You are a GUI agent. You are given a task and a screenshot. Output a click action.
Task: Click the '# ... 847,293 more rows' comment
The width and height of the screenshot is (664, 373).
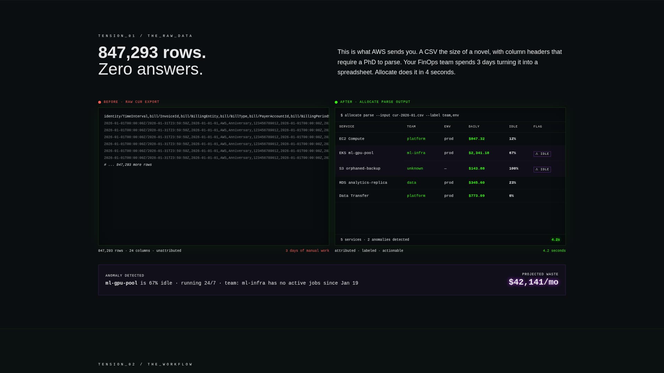128,165
